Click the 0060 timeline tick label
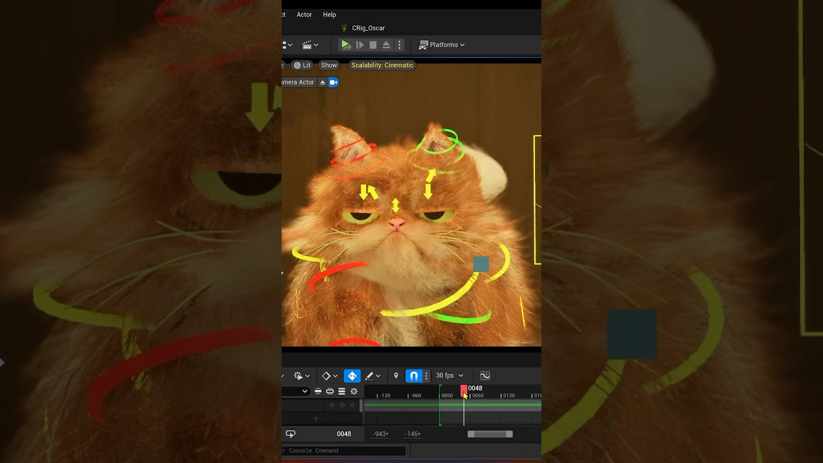 (x=478, y=395)
